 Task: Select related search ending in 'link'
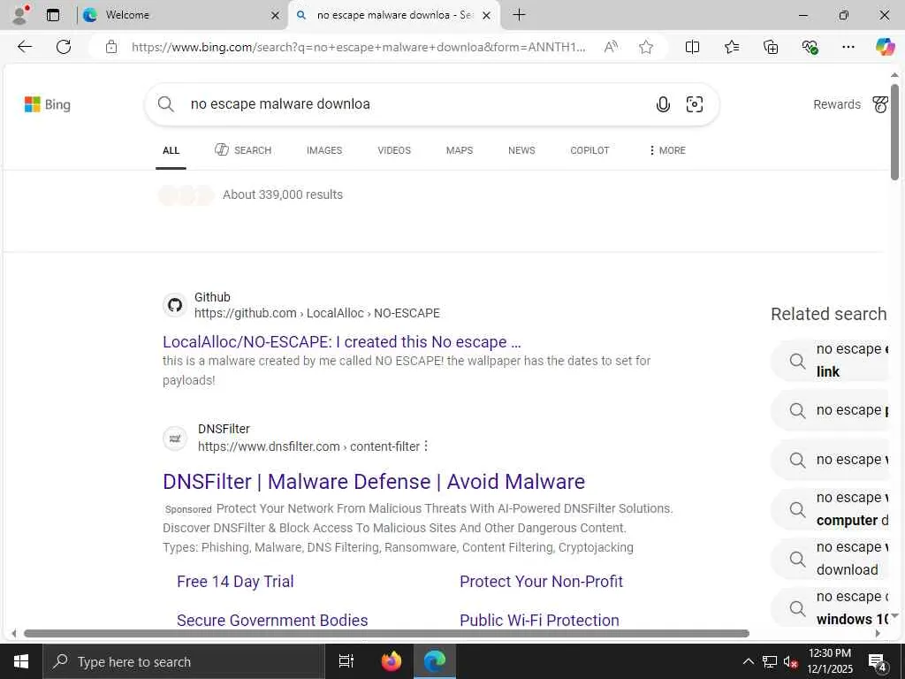[x=831, y=361]
